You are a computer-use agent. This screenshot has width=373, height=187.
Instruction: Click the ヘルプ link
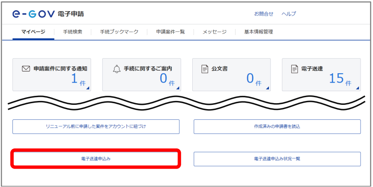click(x=289, y=14)
